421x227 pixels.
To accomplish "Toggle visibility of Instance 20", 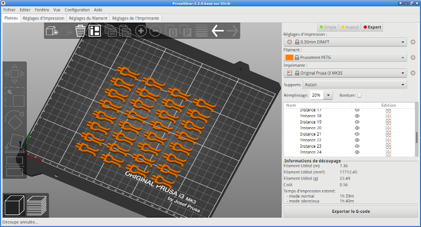I will (357, 128).
